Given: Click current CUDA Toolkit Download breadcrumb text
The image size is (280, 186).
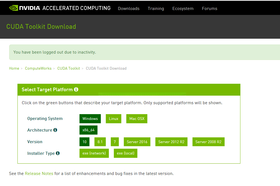Looking at the screenshot, I should pos(106,69).
